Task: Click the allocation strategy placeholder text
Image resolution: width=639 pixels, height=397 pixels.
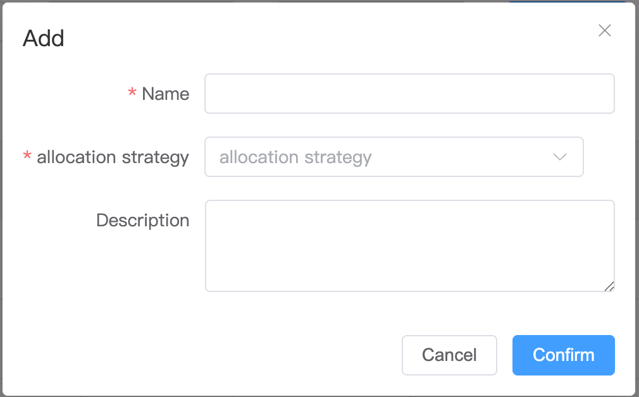Action: pos(295,157)
